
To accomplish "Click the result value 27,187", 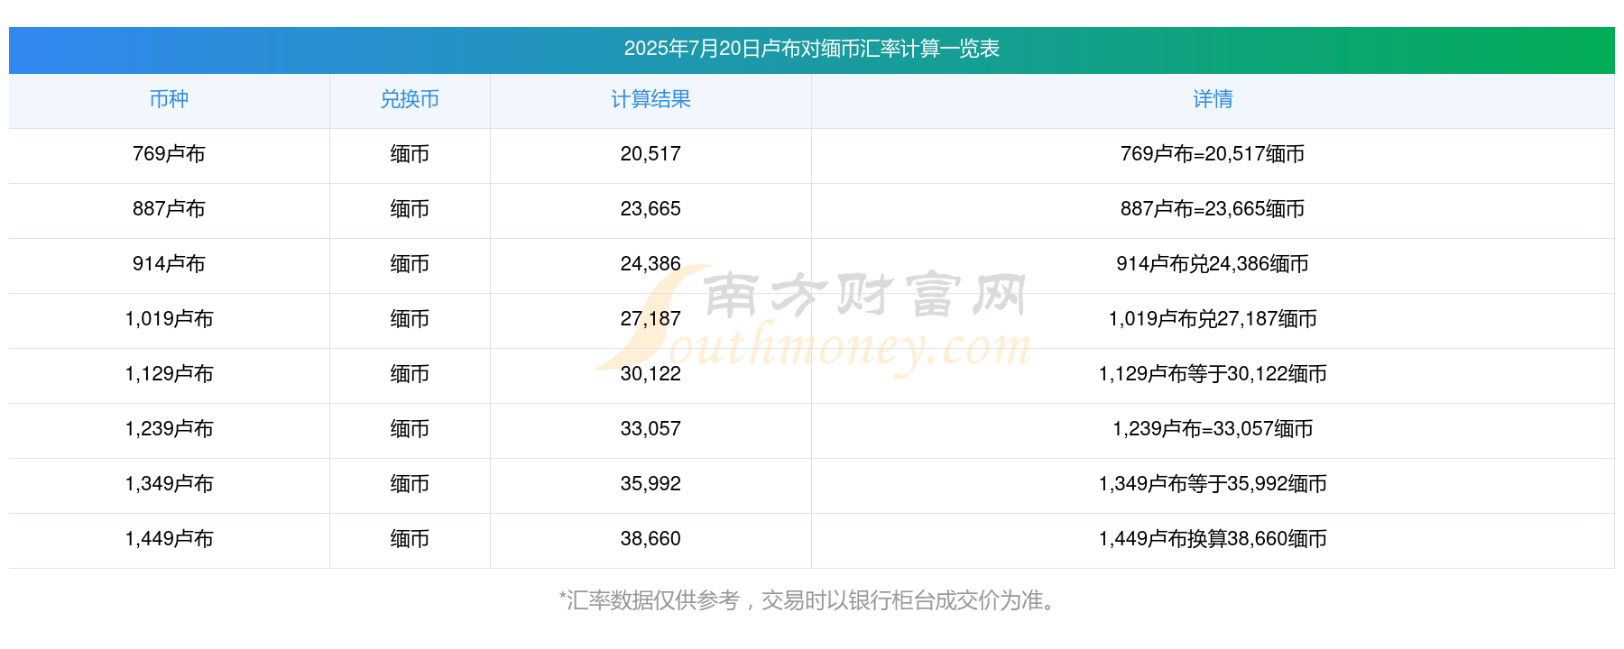I will [x=651, y=319].
